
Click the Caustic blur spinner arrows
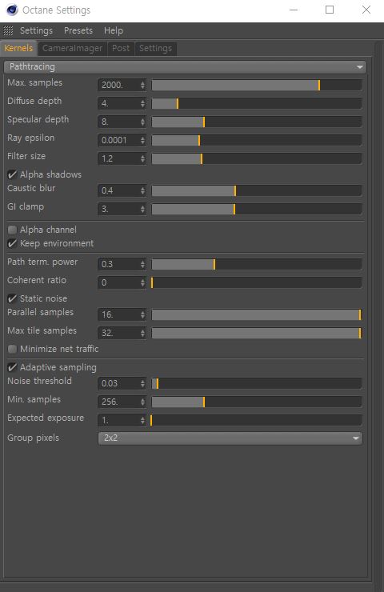pyautogui.click(x=142, y=190)
